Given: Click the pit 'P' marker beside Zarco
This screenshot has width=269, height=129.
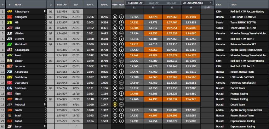Looking at the screenshot, I should pos(45,126).
